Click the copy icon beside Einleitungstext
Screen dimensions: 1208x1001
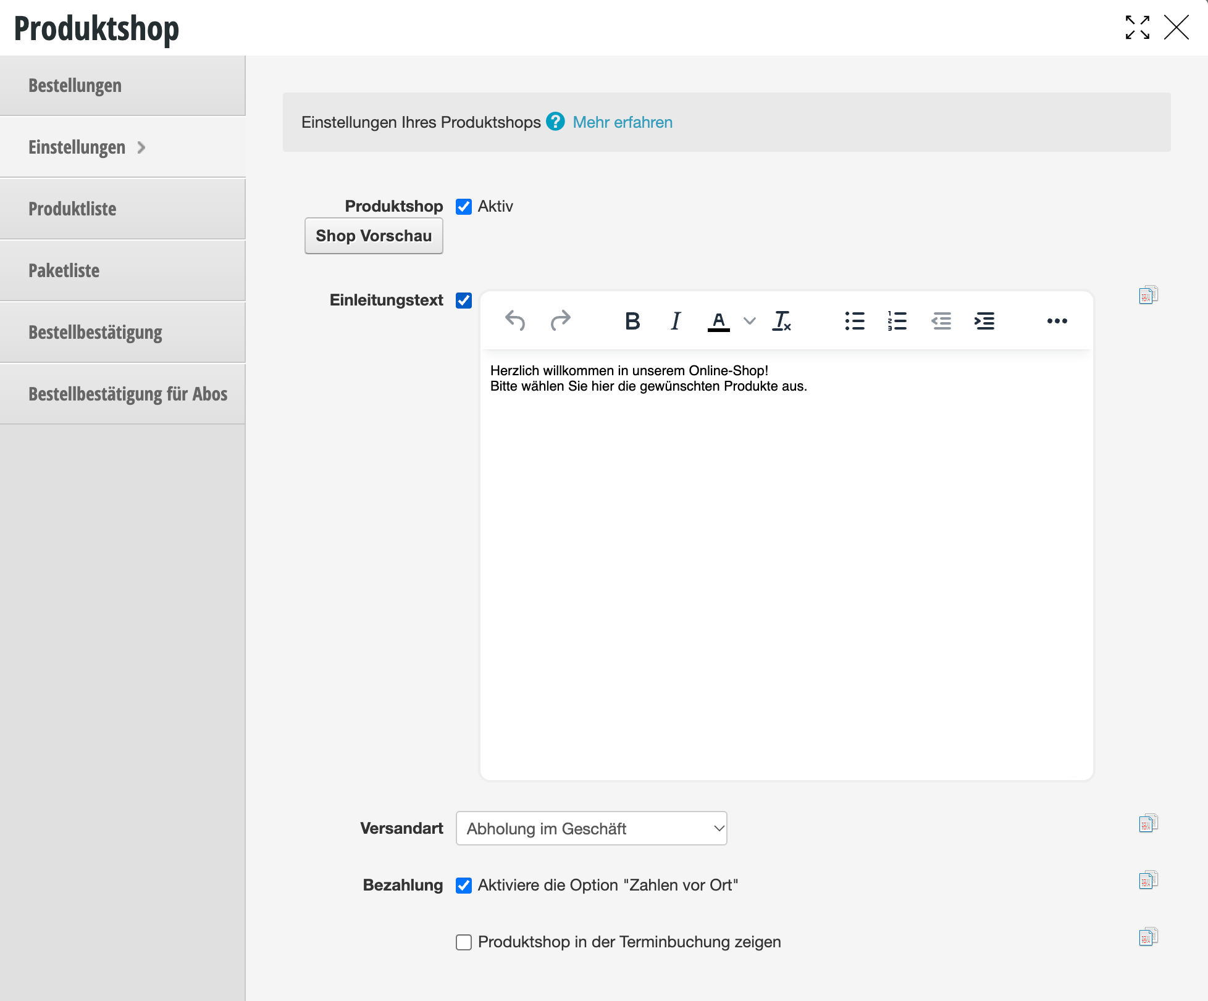point(1148,294)
